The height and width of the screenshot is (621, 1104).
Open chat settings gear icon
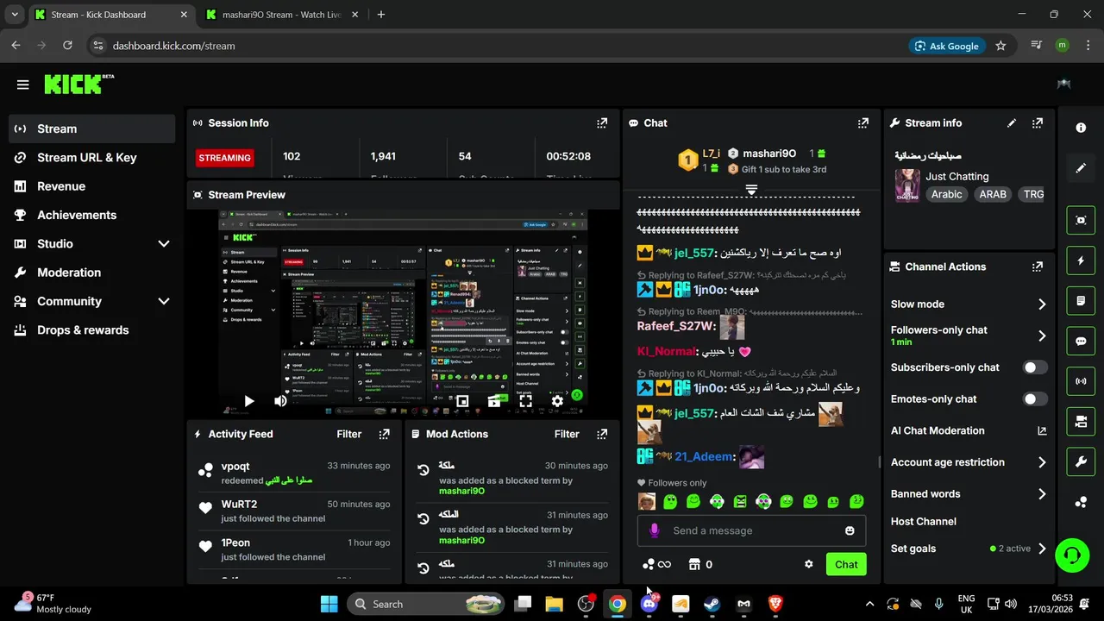tap(808, 564)
